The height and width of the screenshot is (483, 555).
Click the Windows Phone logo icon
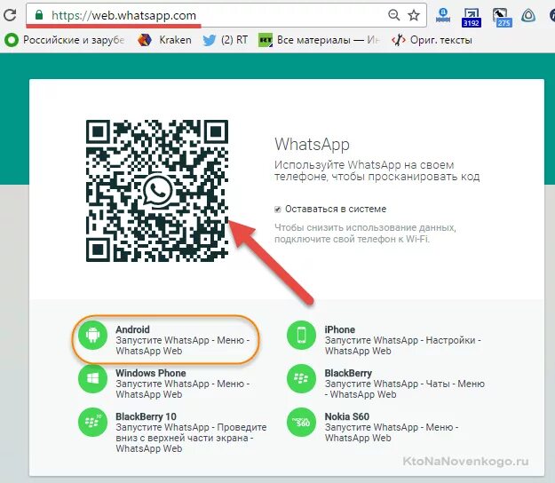point(92,378)
